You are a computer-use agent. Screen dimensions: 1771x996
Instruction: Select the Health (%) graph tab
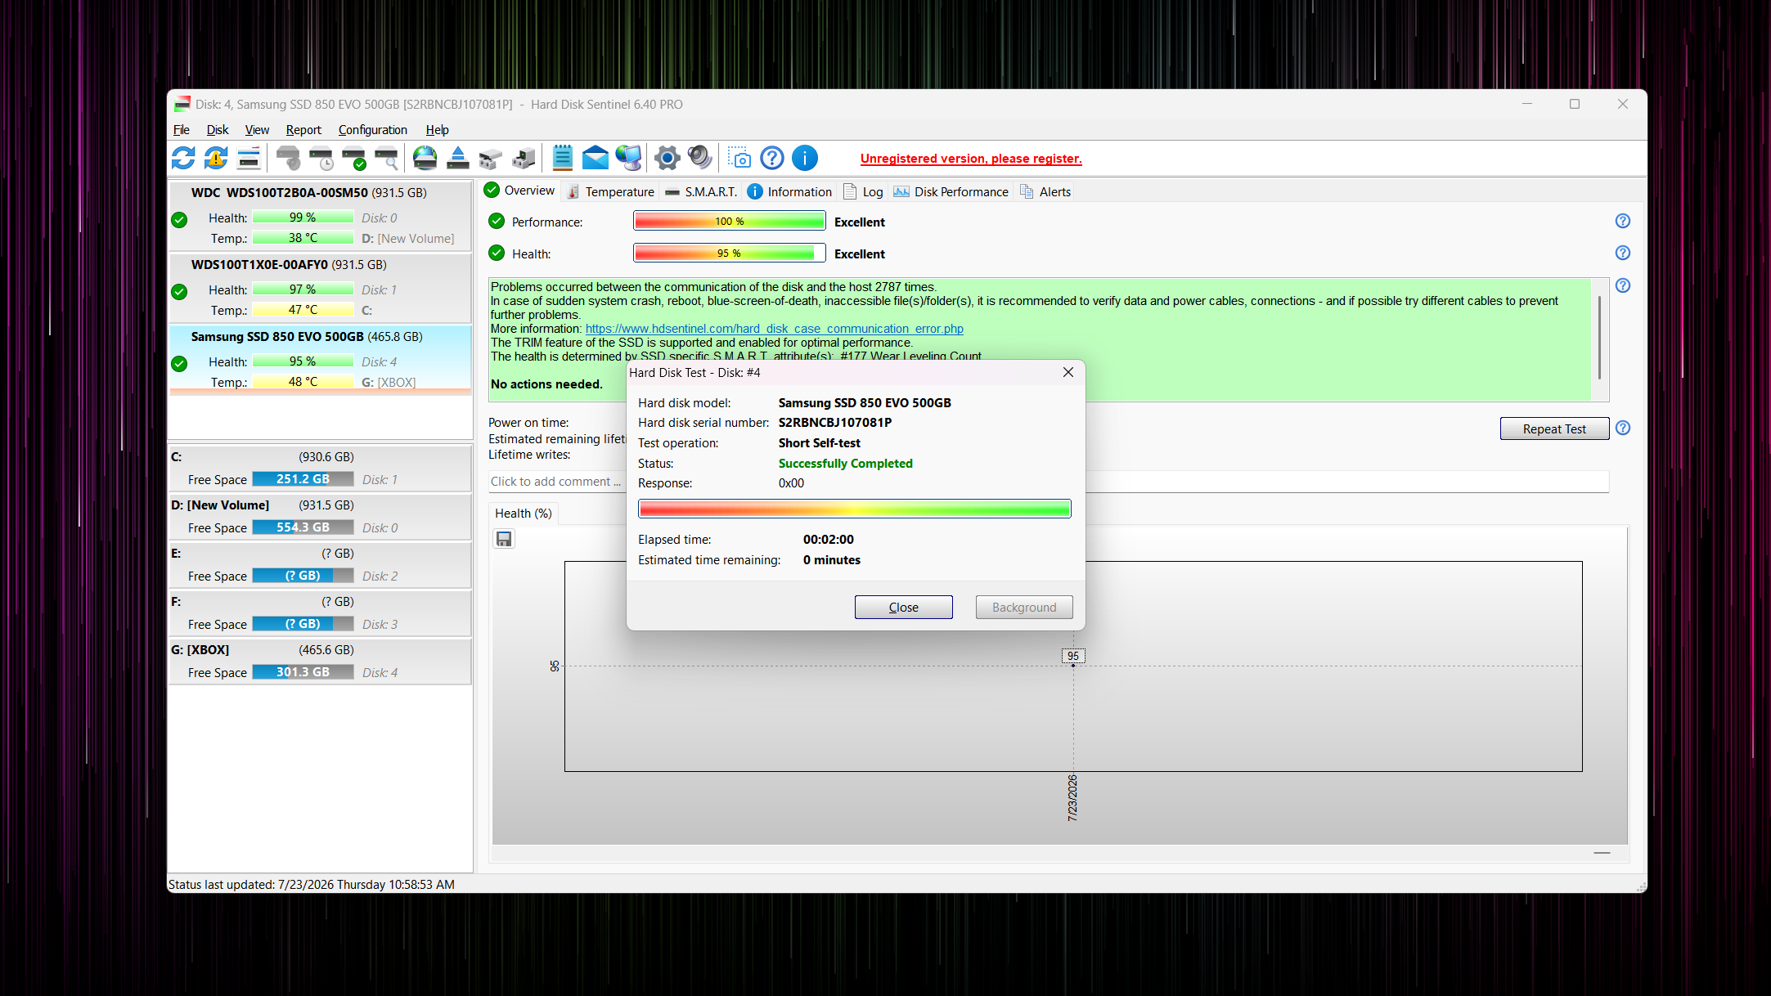pos(524,514)
